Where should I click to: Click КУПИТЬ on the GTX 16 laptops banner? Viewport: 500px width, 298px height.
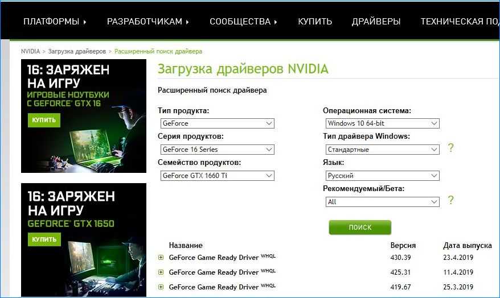point(44,120)
